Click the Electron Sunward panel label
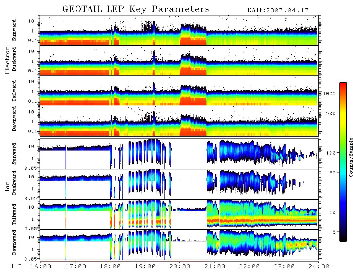 [x=14, y=30]
